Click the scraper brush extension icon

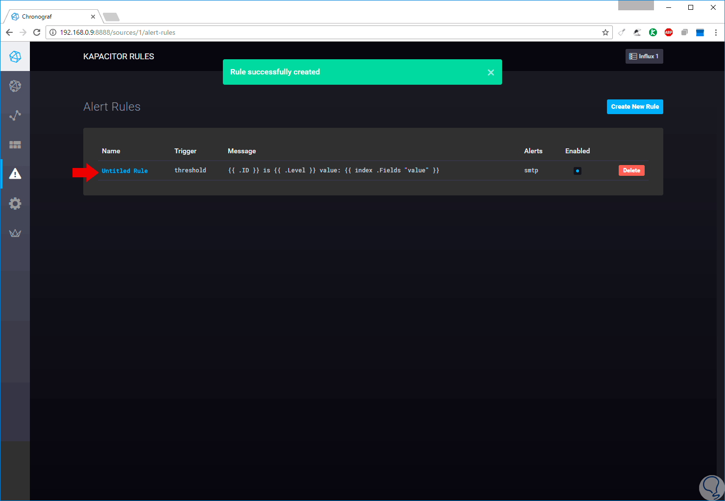[x=622, y=32]
